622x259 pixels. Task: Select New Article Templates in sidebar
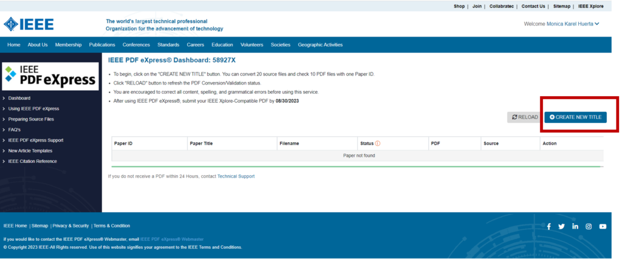pos(30,151)
